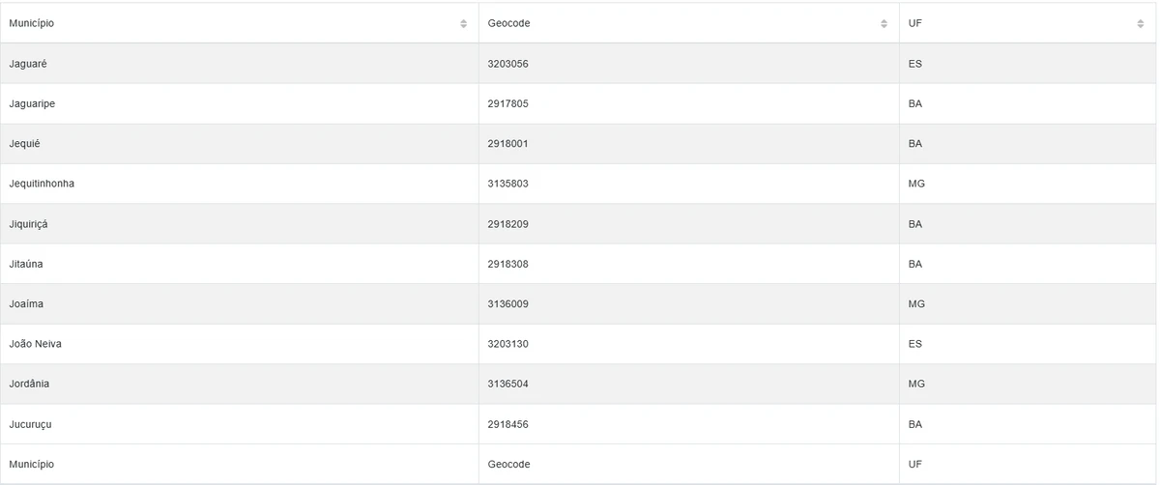The height and width of the screenshot is (485, 1160).
Task: Select the Jordânia table entry
Action: 29,384
